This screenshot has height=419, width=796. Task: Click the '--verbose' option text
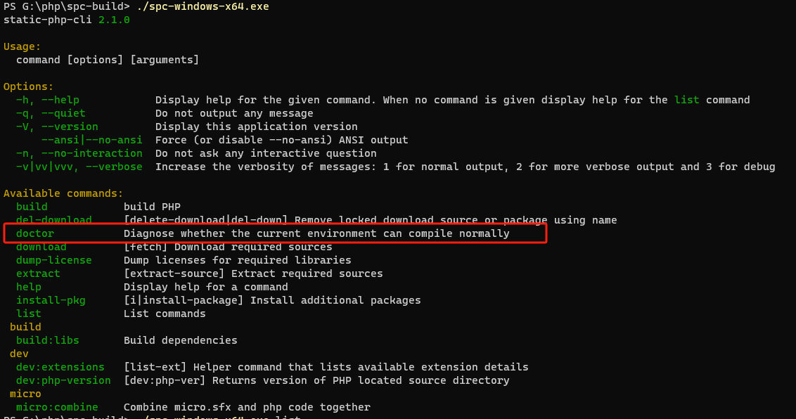click(x=114, y=167)
